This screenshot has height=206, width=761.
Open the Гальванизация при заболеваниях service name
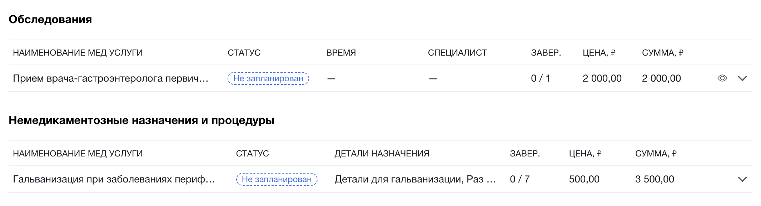(114, 179)
